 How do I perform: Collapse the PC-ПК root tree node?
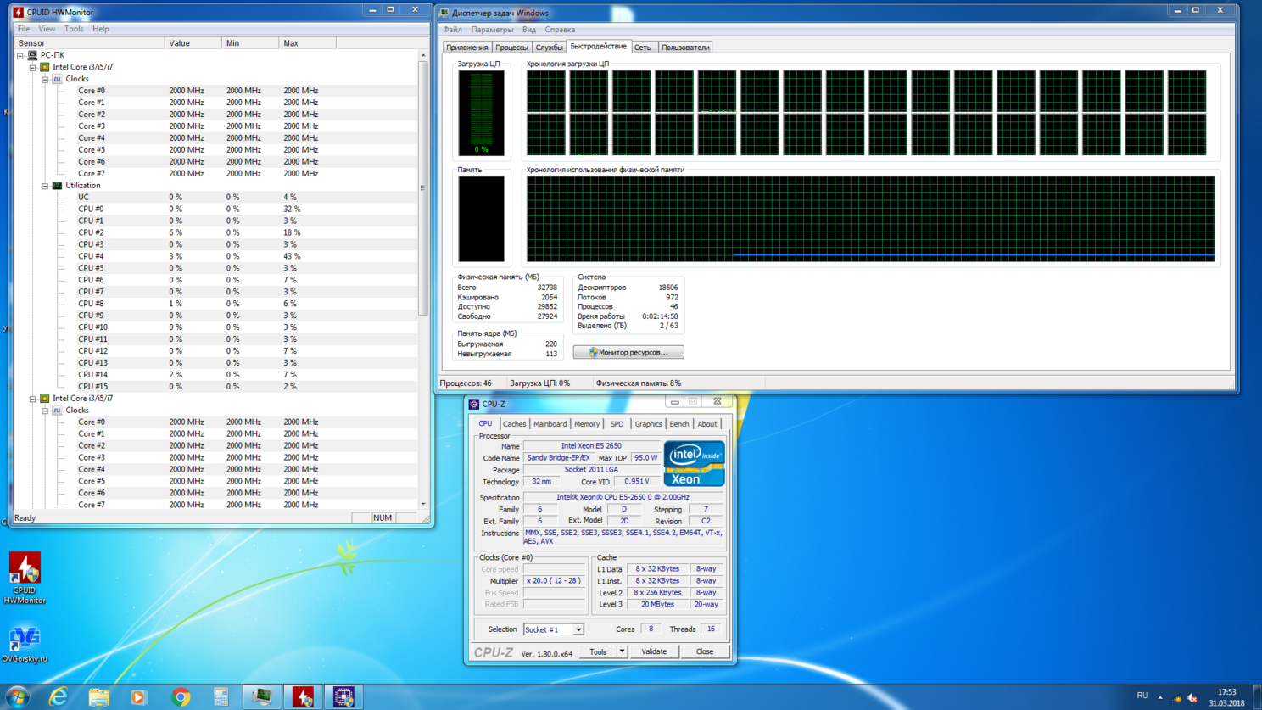pyautogui.click(x=20, y=56)
